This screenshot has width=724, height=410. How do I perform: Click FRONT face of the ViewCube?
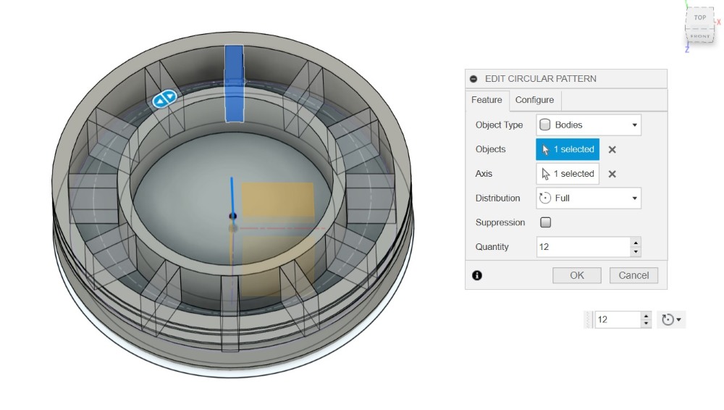700,36
